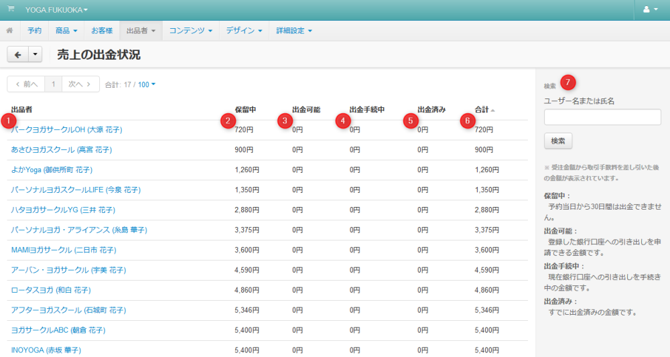
Task: Click the 前へ pagination button
Action: pyautogui.click(x=26, y=84)
